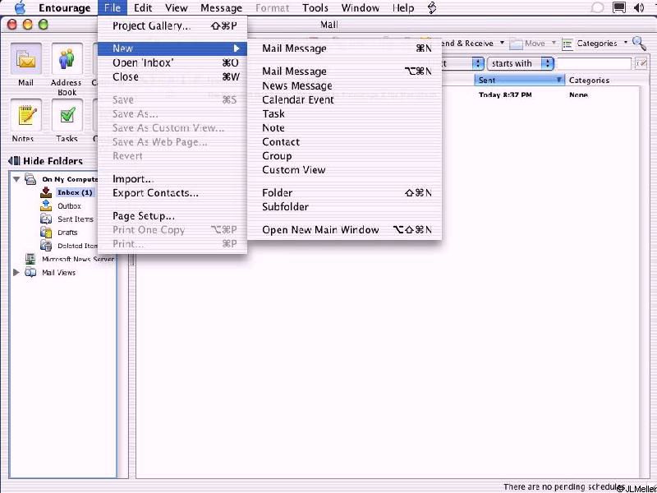Open the Move dropdown arrow

(x=554, y=43)
